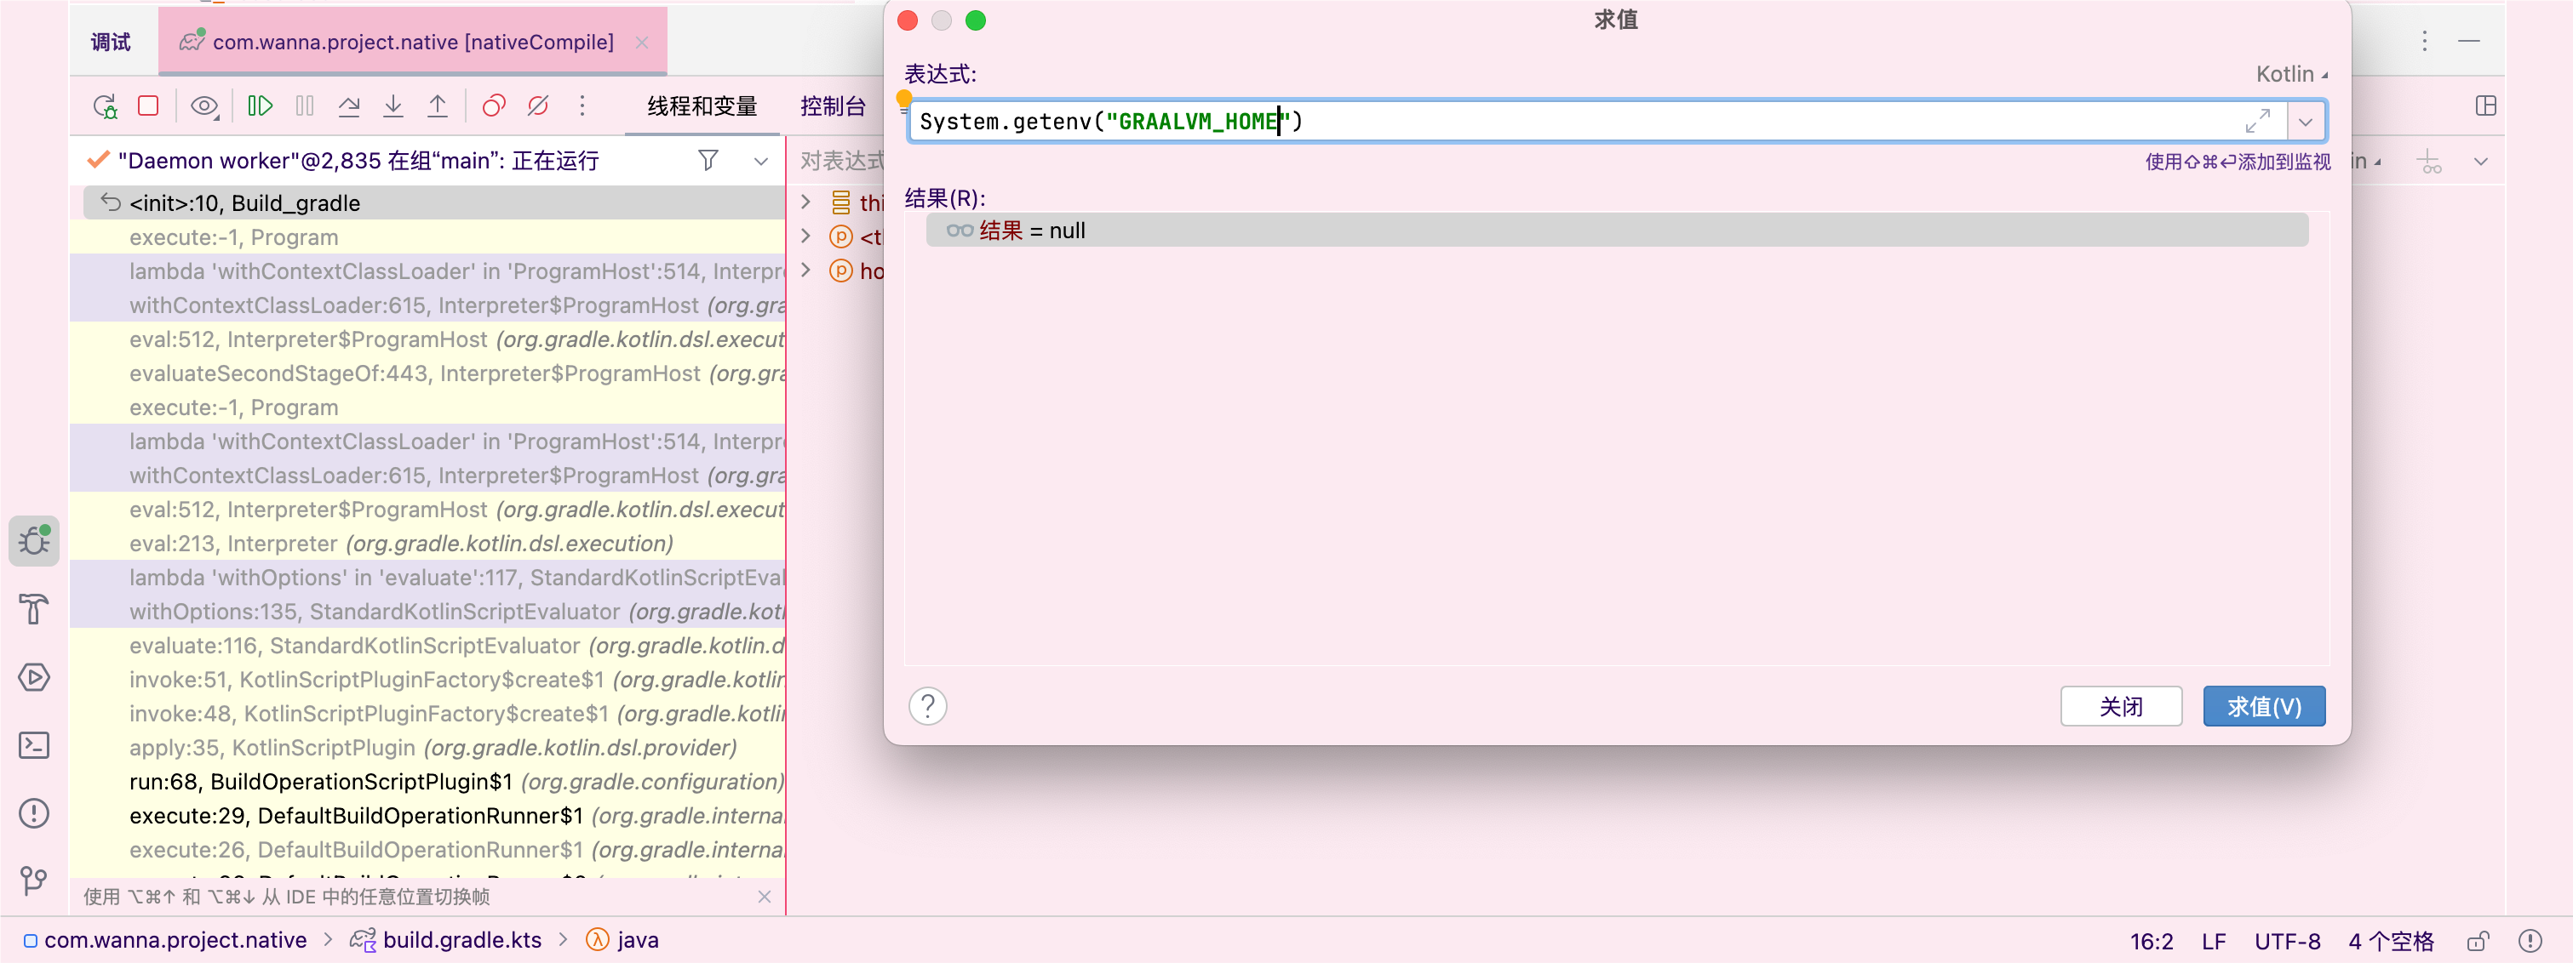Viewport: 2573px width, 963px height.
Task: Open the Problems tool window
Action: tap(34, 812)
